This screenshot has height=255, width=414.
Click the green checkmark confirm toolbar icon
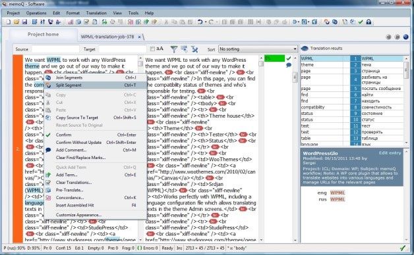[x=361, y=22]
